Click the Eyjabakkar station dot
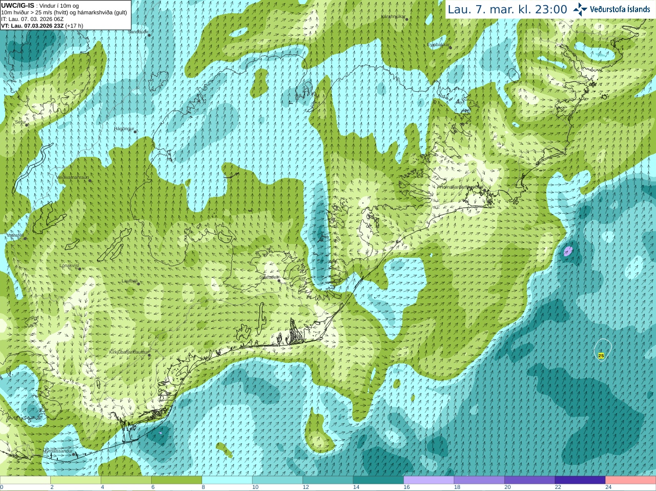 [450, 48]
